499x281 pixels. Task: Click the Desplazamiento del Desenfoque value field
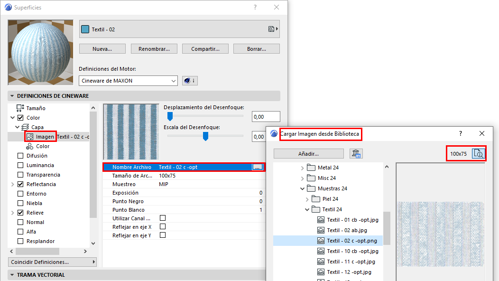coord(266,117)
